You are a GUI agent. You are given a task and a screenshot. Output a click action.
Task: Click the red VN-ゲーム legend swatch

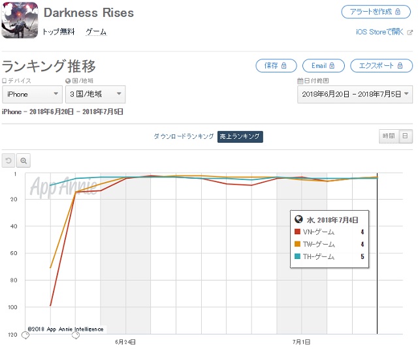[x=298, y=232]
